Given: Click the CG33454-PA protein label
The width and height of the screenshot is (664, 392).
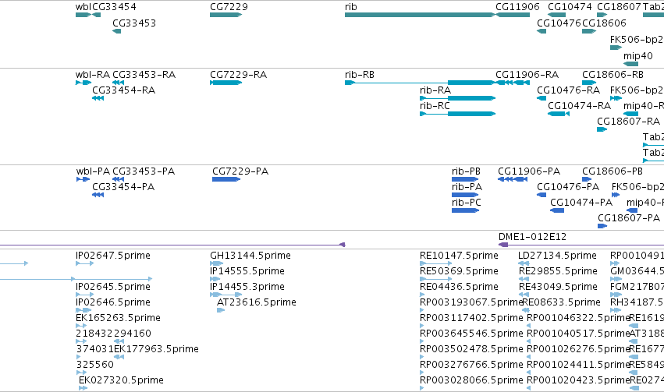Looking at the screenshot, I should tap(123, 187).
